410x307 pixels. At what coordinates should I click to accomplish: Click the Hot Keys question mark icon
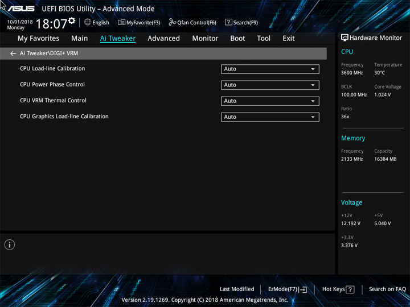pos(350,289)
